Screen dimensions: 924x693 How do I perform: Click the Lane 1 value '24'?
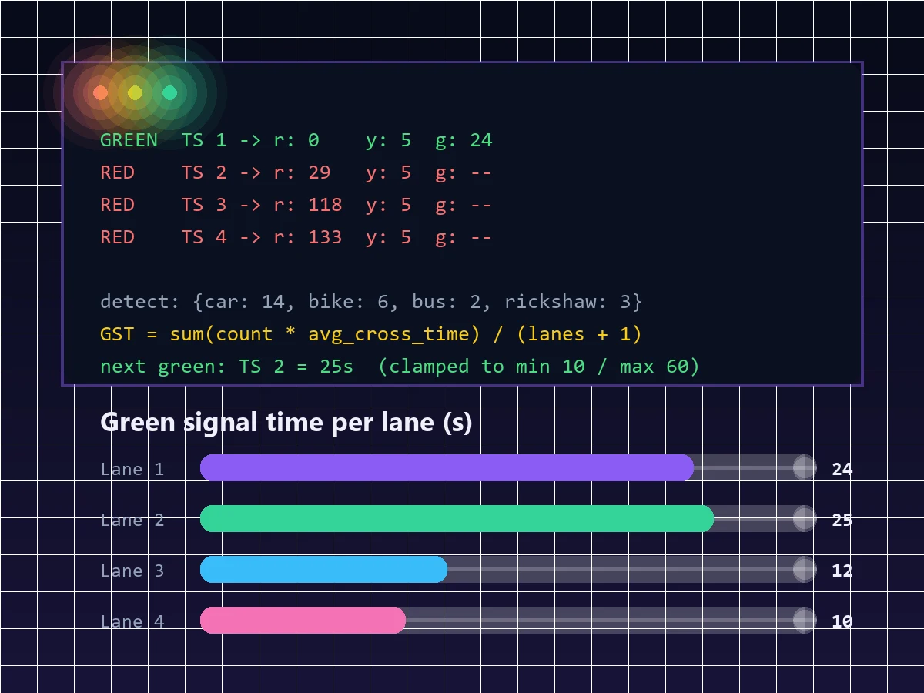[x=842, y=469]
